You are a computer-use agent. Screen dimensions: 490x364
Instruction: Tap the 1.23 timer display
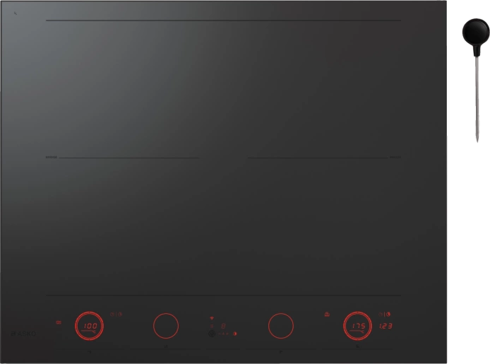coord(386,326)
